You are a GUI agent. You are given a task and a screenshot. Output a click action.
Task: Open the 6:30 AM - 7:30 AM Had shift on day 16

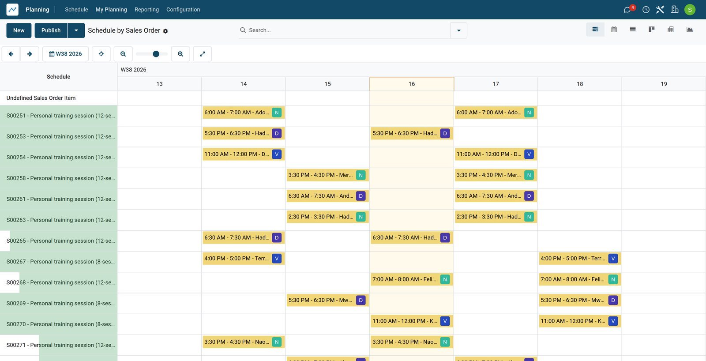coord(412,238)
